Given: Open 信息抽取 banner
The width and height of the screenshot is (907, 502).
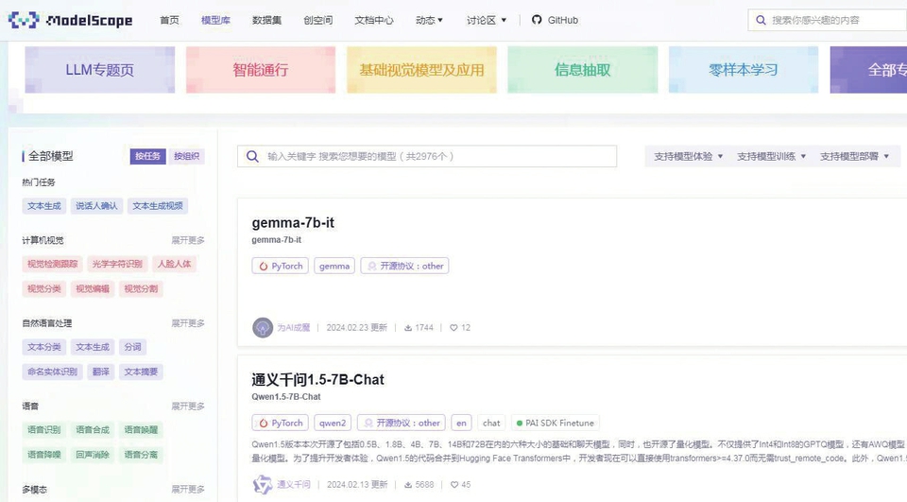Looking at the screenshot, I should [583, 70].
